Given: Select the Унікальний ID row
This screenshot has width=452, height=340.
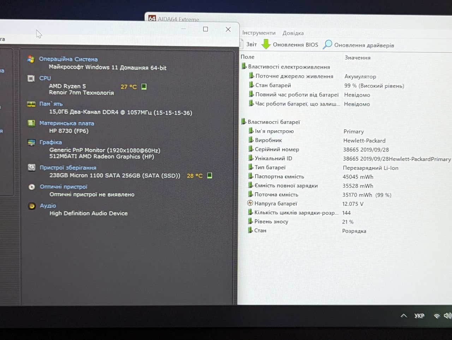Looking at the screenshot, I should 346,159.
